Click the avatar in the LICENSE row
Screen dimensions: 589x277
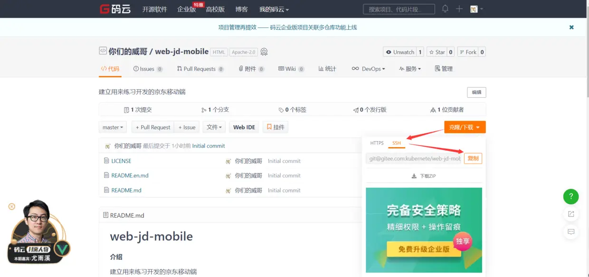click(x=228, y=161)
